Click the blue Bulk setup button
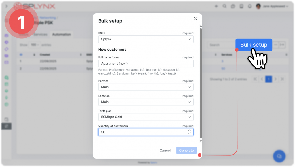 click(254, 45)
